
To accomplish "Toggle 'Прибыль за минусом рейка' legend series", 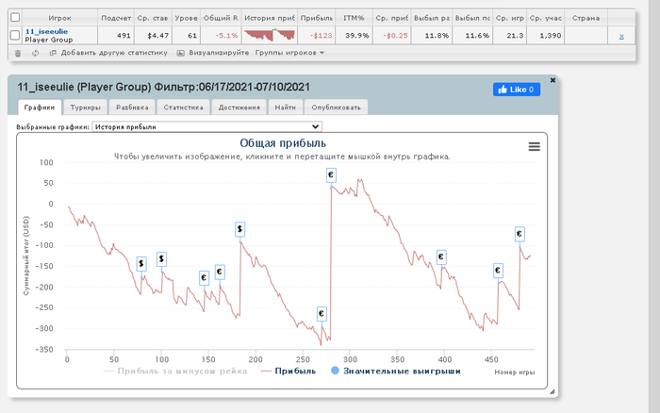I will coord(175,371).
